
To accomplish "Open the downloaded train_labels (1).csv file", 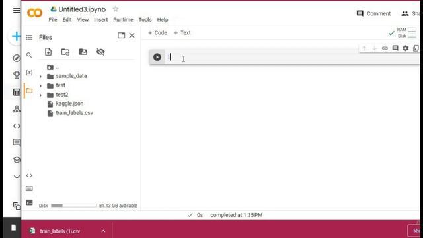I will [60, 231].
